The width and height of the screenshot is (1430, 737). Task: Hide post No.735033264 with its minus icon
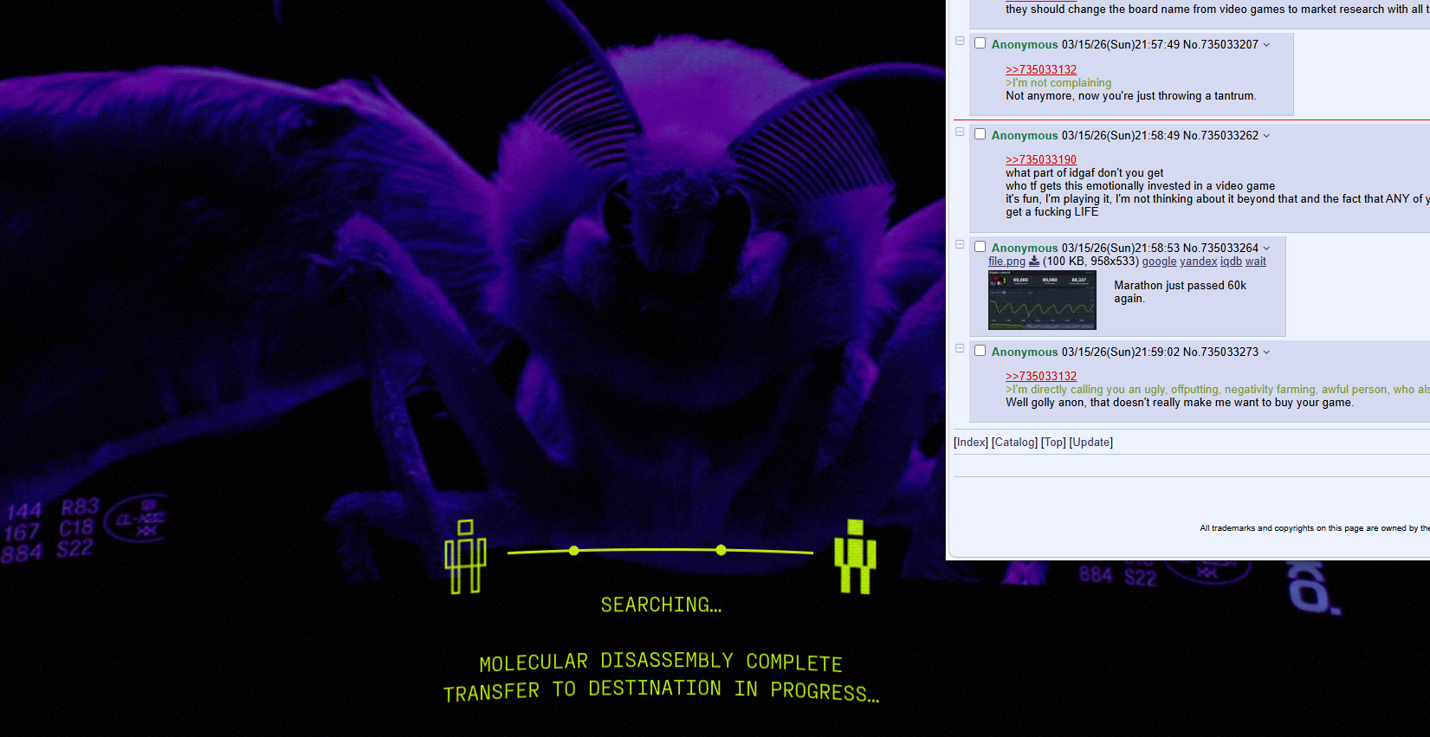point(960,244)
